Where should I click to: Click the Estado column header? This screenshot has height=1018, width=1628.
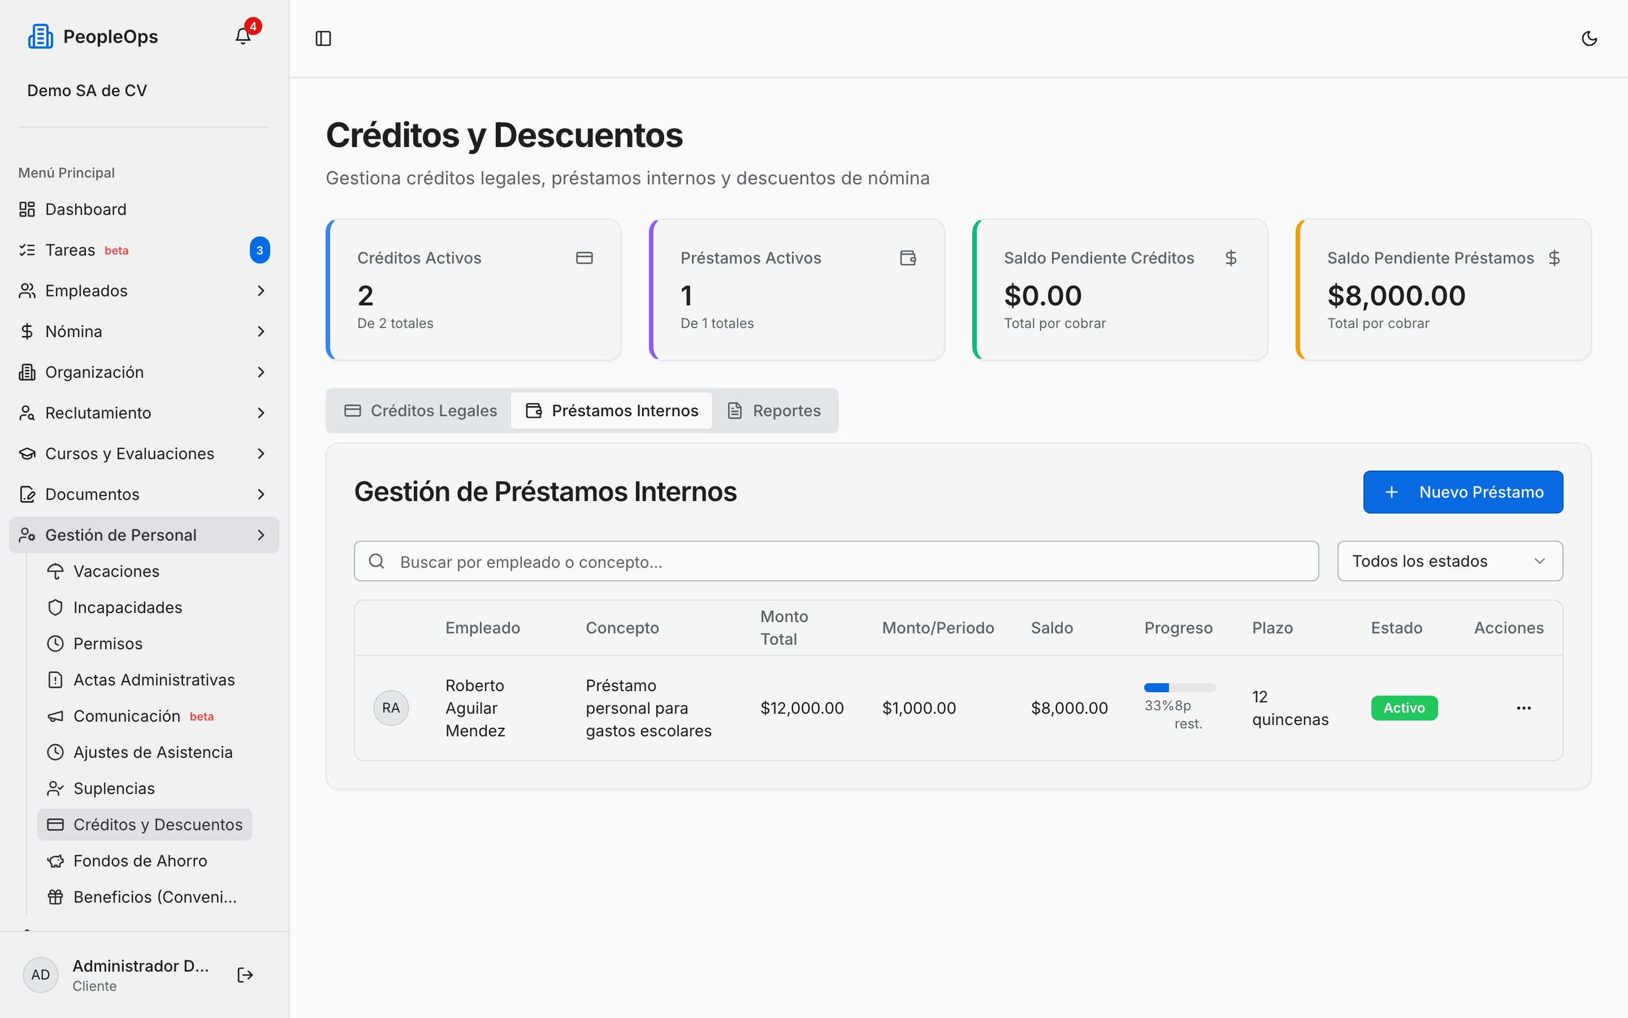pos(1397,628)
